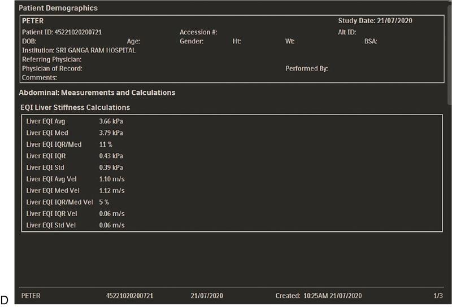452x307 pixels.
Task: Click the Performed By field
Action: pos(307,68)
